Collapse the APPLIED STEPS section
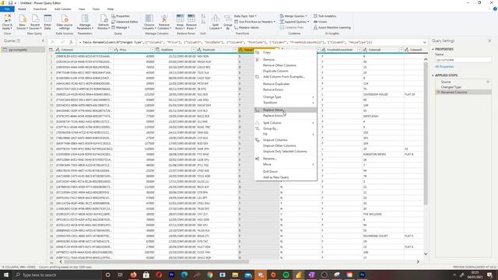This screenshot has width=498, height=280. [x=433, y=75]
